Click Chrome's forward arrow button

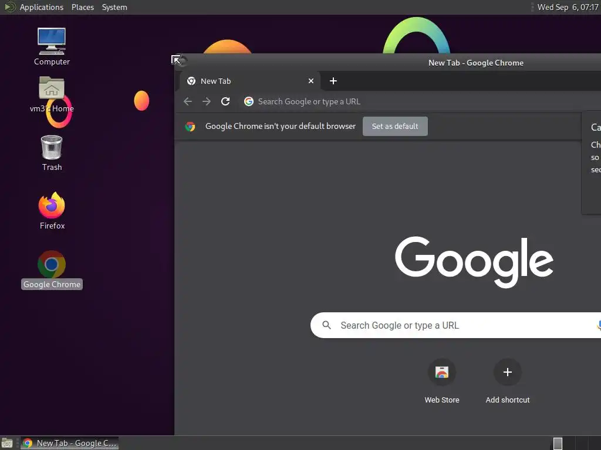coord(207,101)
